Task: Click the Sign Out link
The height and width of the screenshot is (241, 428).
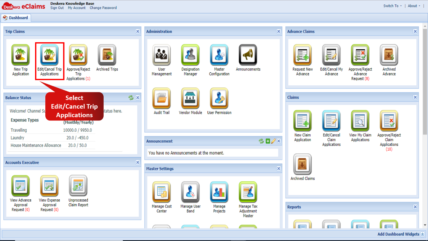Action: (x=57, y=8)
